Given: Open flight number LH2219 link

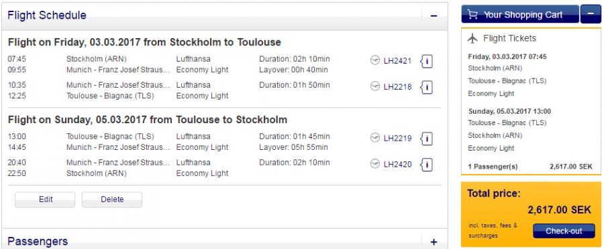Looking at the screenshot, I should point(397,139).
